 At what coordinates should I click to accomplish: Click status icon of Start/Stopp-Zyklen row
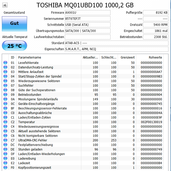click(x=5, y=77)
